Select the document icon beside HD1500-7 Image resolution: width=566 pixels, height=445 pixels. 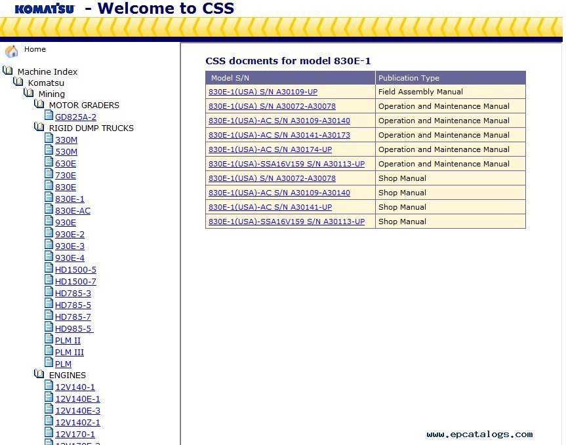tap(49, 279)
